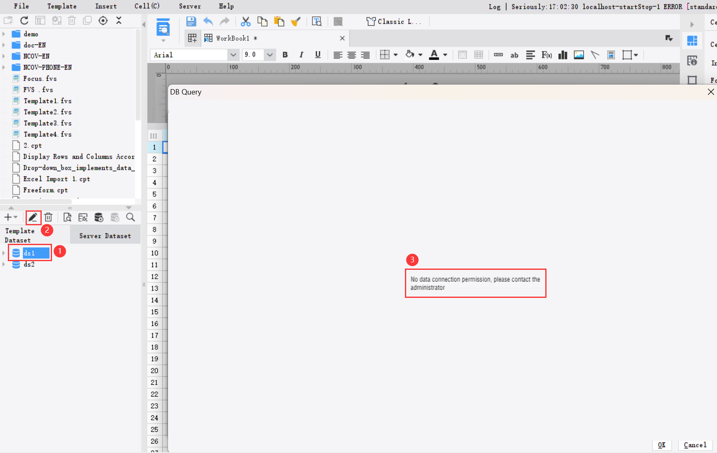Toggle bold formatting

(x=285, y=54)
